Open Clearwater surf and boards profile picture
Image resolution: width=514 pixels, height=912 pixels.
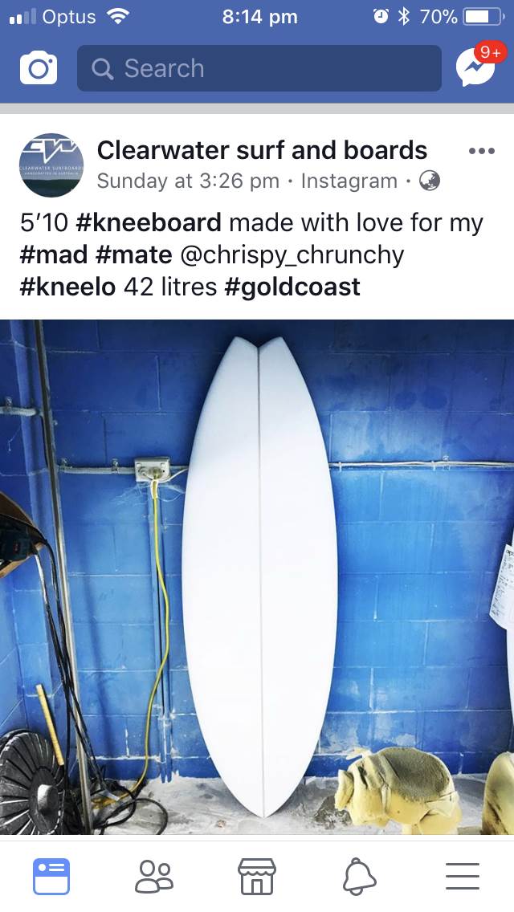(x=51, y=165)
